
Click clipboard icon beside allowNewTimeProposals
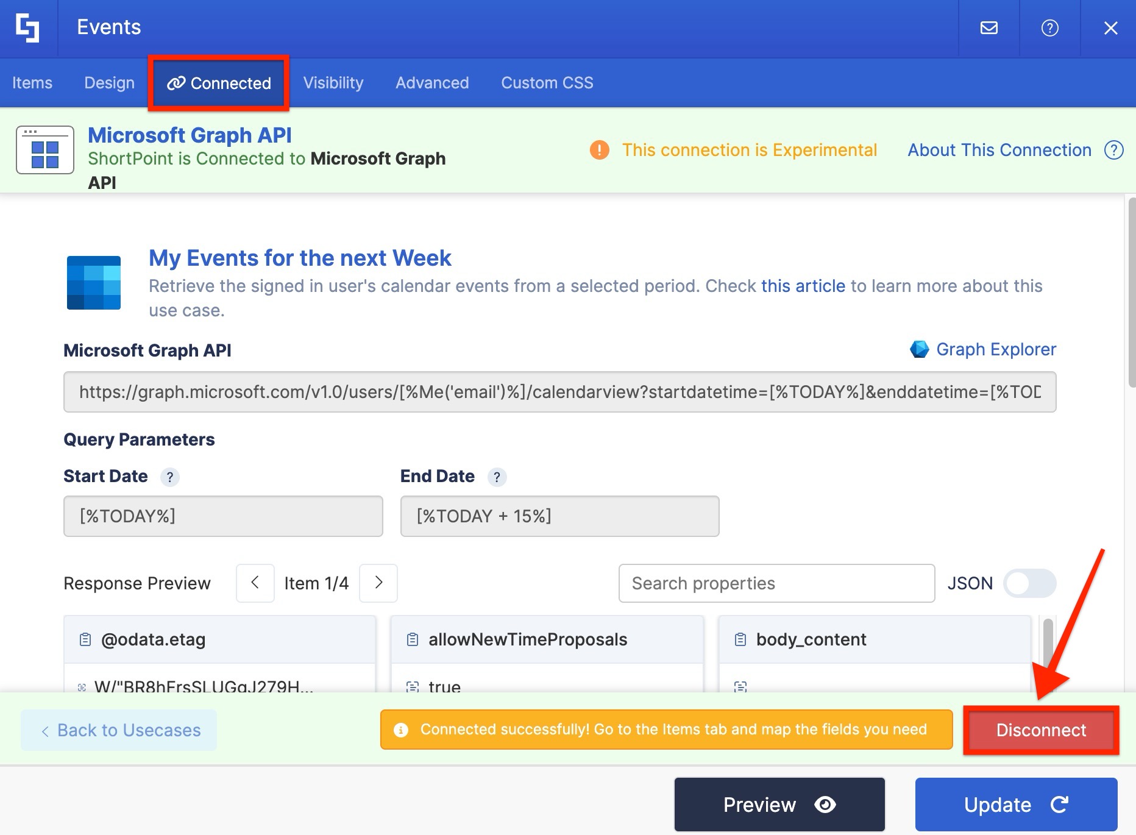[x=413, y=640]
